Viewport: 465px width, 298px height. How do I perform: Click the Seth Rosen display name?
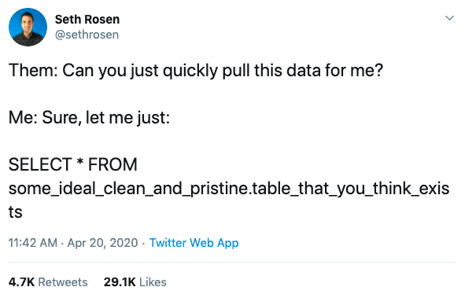point(87,19)
